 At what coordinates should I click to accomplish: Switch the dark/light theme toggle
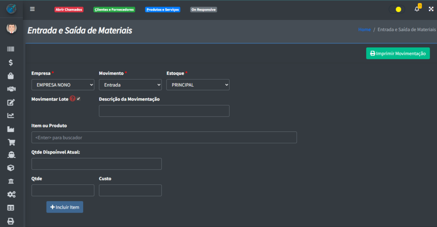pyautogui.click(x=397, y=9)
